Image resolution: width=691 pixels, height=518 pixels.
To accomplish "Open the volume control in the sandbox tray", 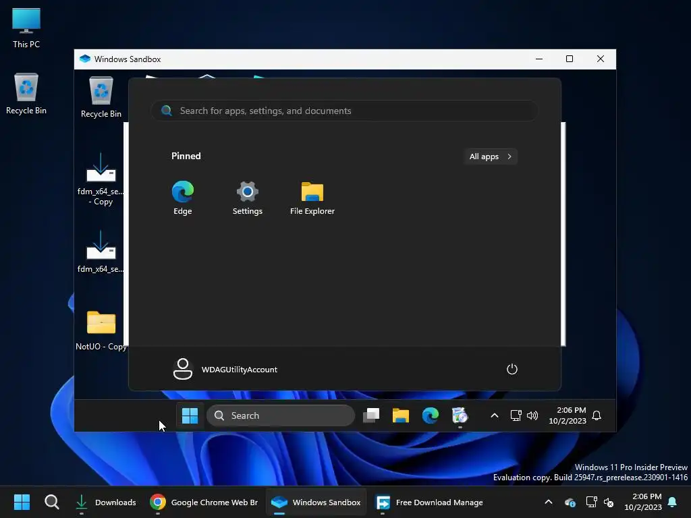I will tap(532, 415).
